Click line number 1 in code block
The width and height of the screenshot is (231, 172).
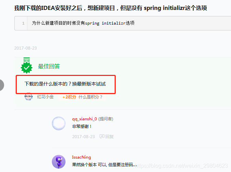coord(23,23)
